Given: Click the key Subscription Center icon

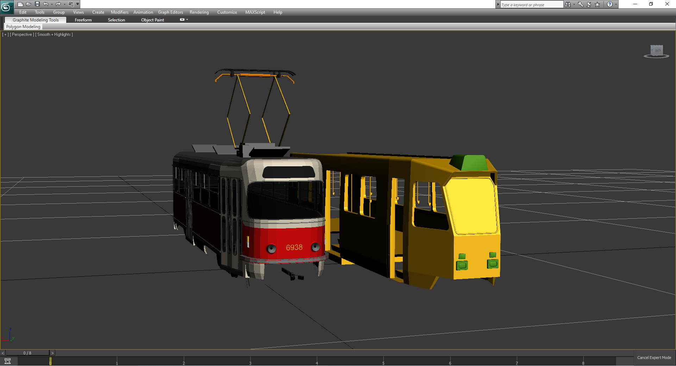Looking at the screenshot, I should pos(580,4).
